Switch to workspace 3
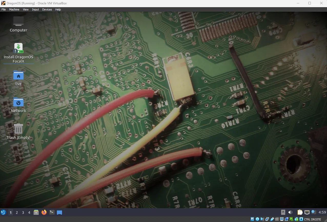Image resolution: width=327 pixels, height=222 pixels. coord(23,212)
